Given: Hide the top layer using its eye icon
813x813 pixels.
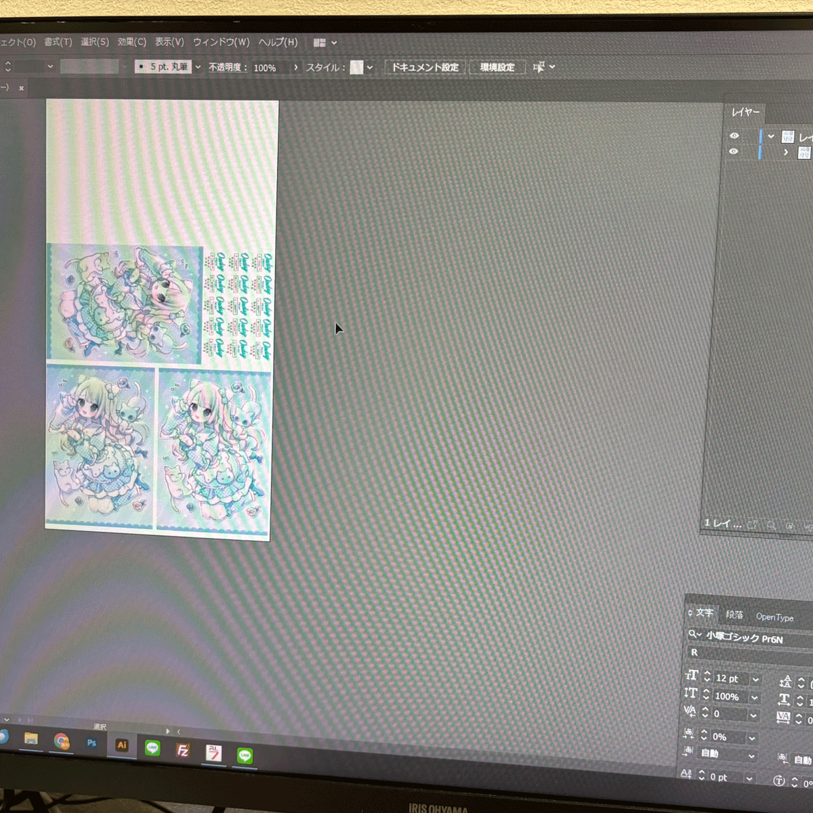Looking at the screenshot, I should (x=734, y=136).
